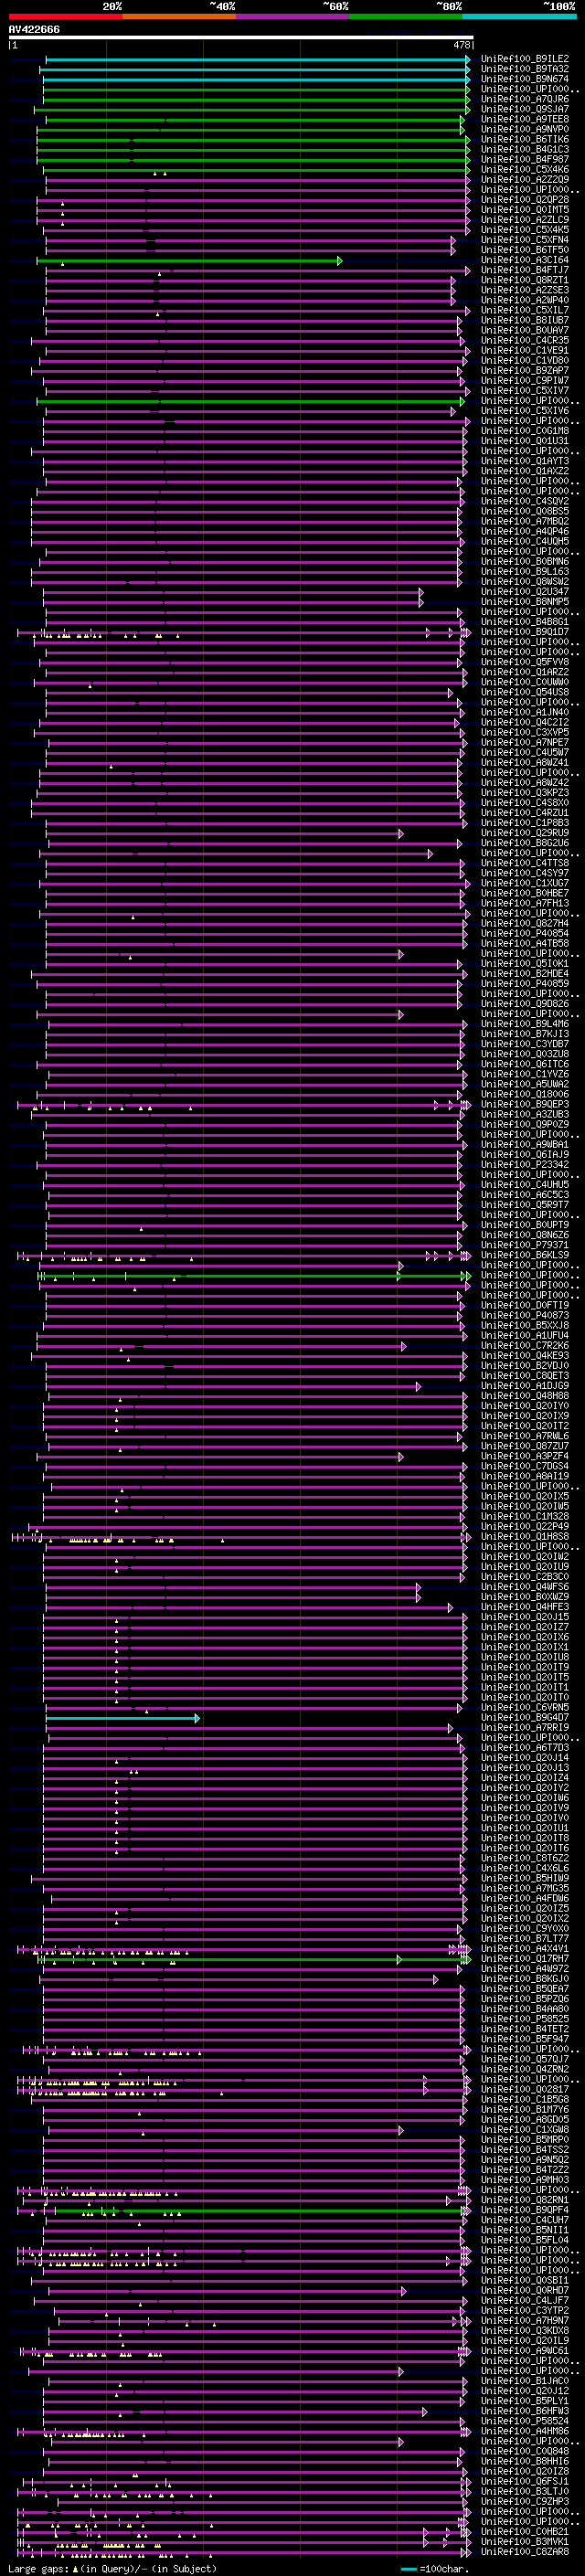Open hit UniRef100_B9ILE2
The width and height of the screenshot is (585, 2576).
click(525, 60)
